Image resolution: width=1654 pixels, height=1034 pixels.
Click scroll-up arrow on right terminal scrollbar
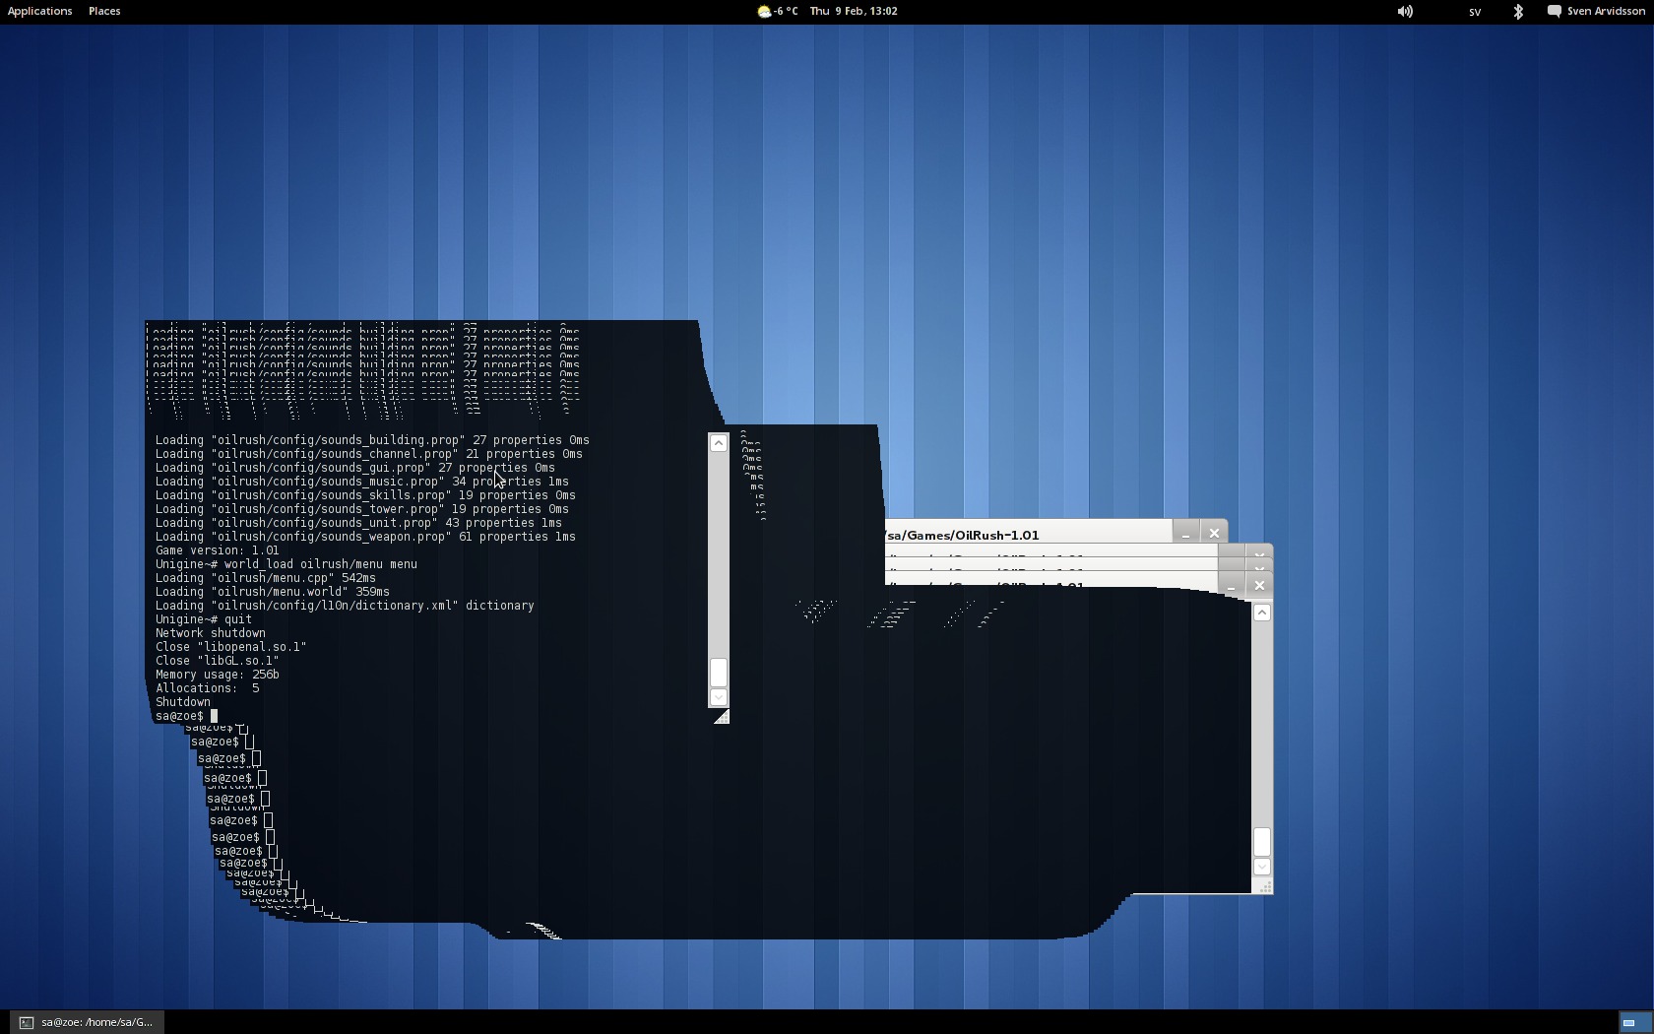tap(1261, 613)
